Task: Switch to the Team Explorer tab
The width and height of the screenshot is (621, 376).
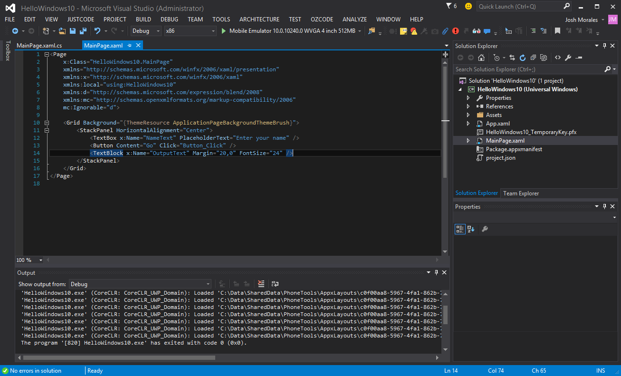Action: pos(521,193)
